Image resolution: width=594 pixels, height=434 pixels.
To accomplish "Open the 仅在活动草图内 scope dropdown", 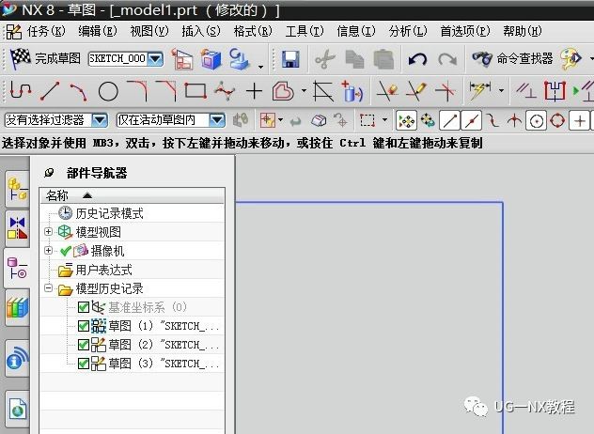I will [x=217, y=121].
